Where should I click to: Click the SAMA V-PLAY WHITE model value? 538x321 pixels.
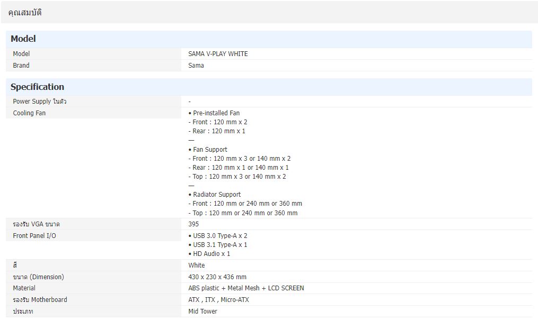218,54
